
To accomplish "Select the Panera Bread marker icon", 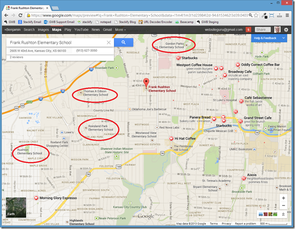I will point(214,119).
